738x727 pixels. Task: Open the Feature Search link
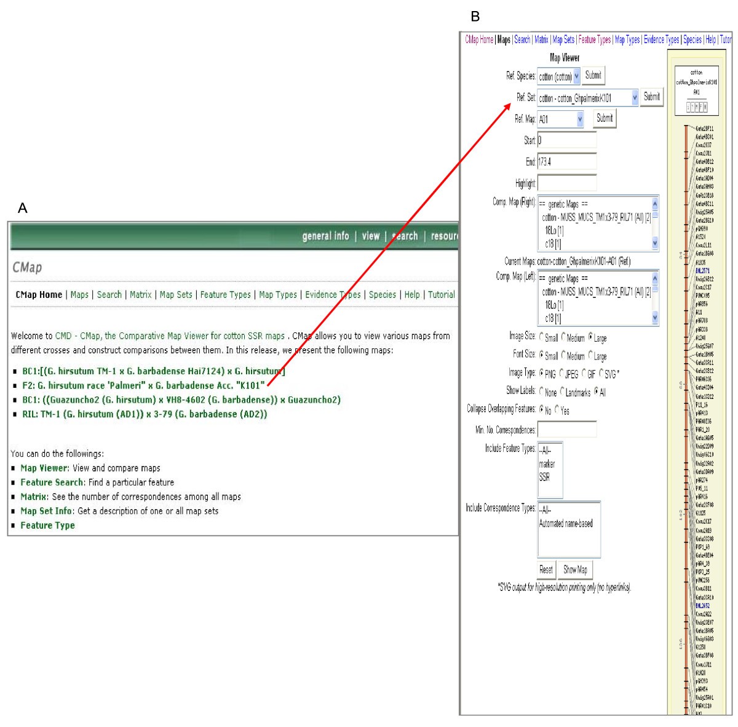(x=52, y=483)
